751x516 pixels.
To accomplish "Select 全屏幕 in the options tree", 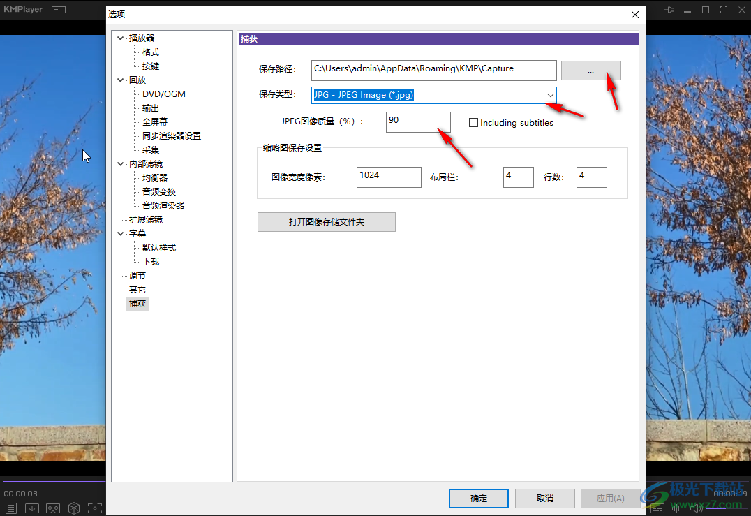I will (x=155, y=121).
